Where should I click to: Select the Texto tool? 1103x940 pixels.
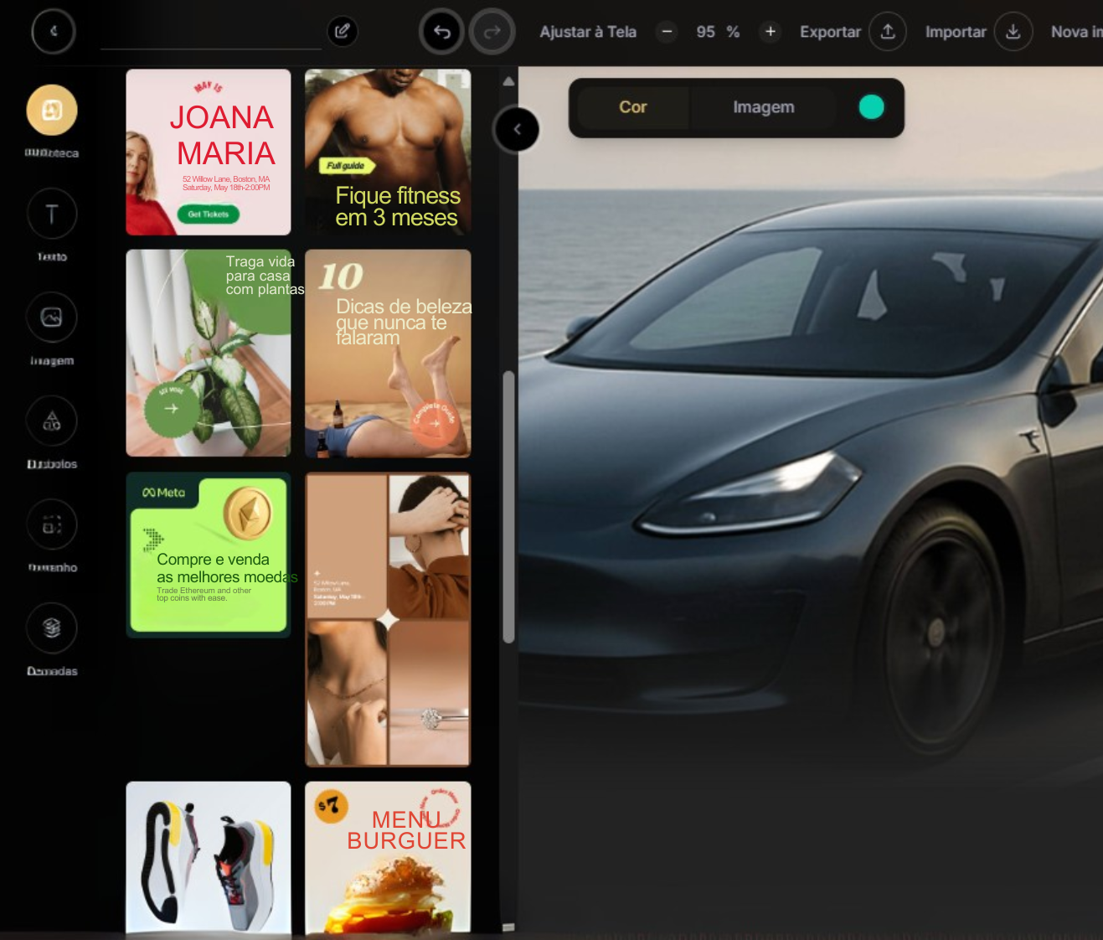tap(52, 214)
